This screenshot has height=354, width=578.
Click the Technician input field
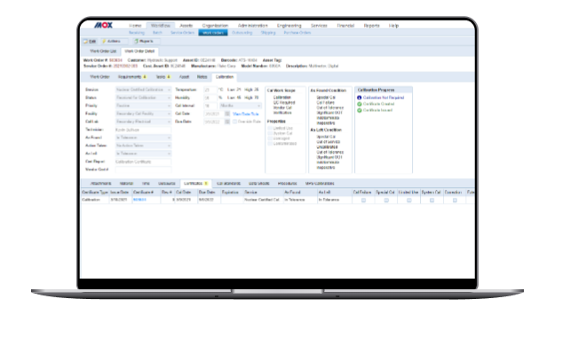143,130
